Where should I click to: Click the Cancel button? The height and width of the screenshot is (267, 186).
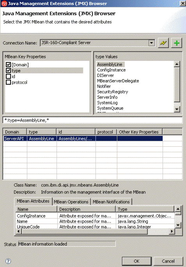coord(168,261)
